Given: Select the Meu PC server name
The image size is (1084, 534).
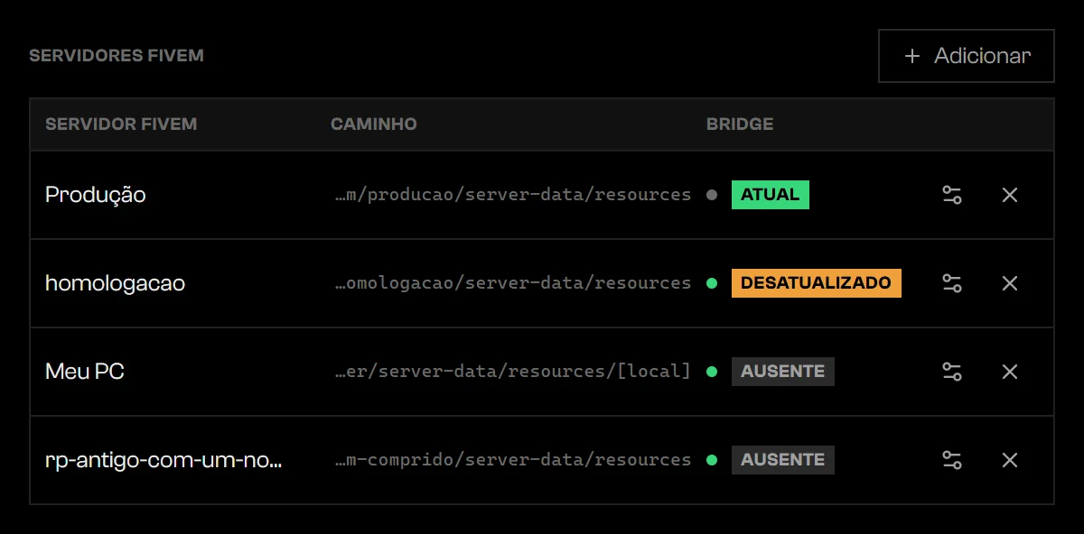Looking at the screenshot, I should point(85,372).
